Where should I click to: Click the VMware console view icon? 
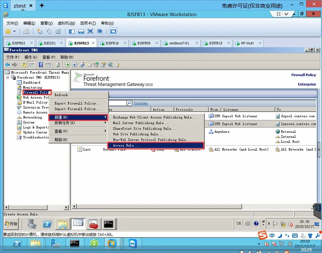pos(113,31)
